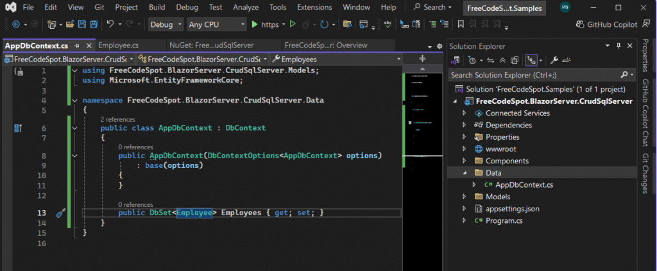Open the https launch profile dropdown arrow

pyautogui.click(x=284, y=25)
